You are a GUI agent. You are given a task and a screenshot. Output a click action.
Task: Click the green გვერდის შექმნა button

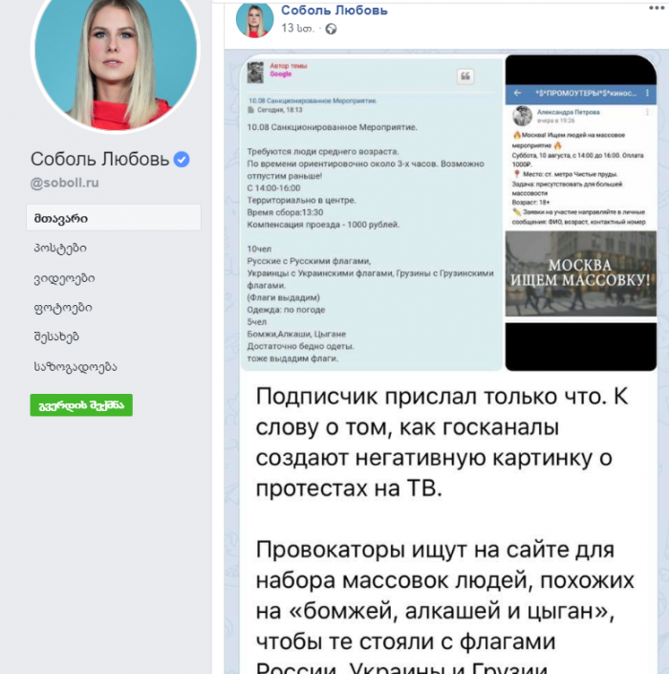81,405
